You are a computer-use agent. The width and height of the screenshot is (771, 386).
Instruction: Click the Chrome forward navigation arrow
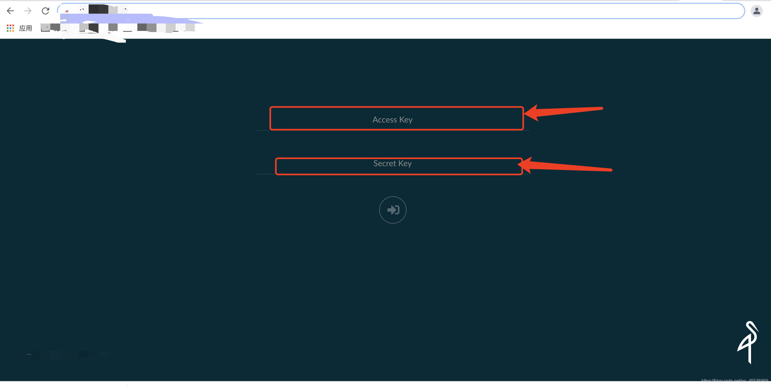point(28,10)
